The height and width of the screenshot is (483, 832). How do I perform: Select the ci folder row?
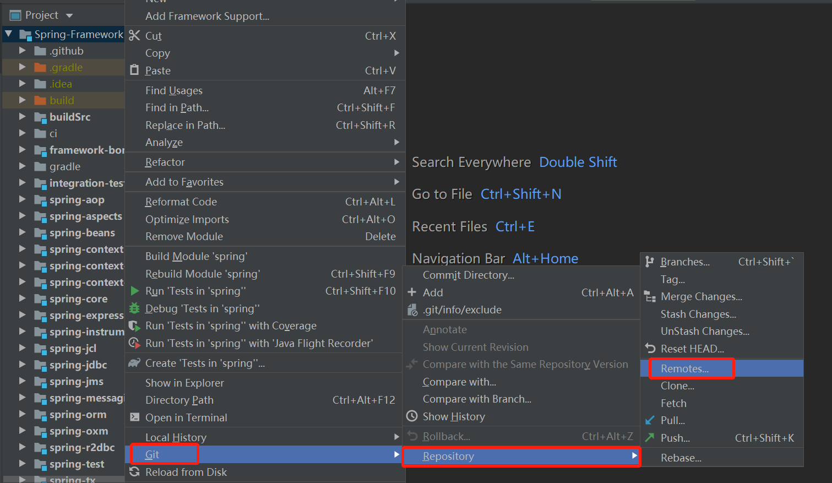pos(63,133)
